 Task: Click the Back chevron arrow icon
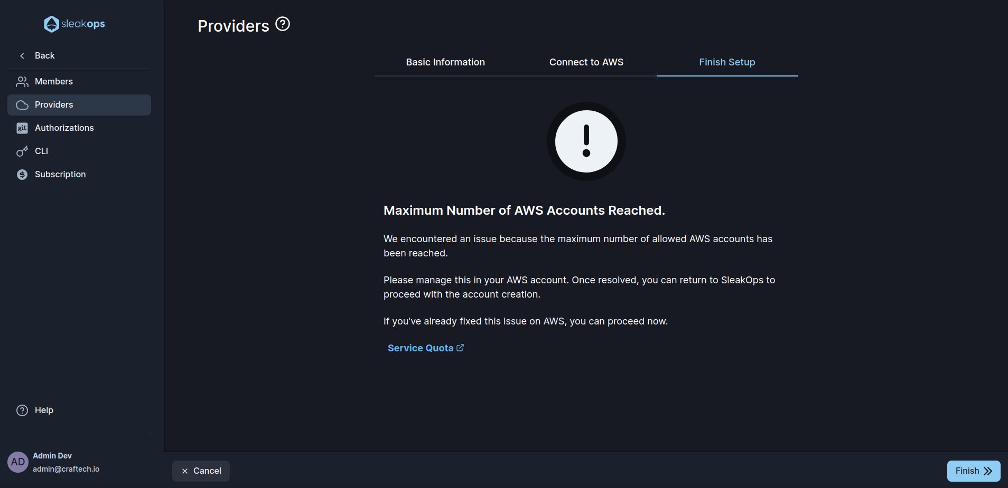pyautogui.click(x=22, y=56)
